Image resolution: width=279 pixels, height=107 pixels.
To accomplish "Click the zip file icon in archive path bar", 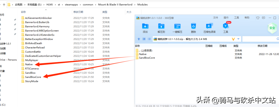I will click(x=155, y=39).
